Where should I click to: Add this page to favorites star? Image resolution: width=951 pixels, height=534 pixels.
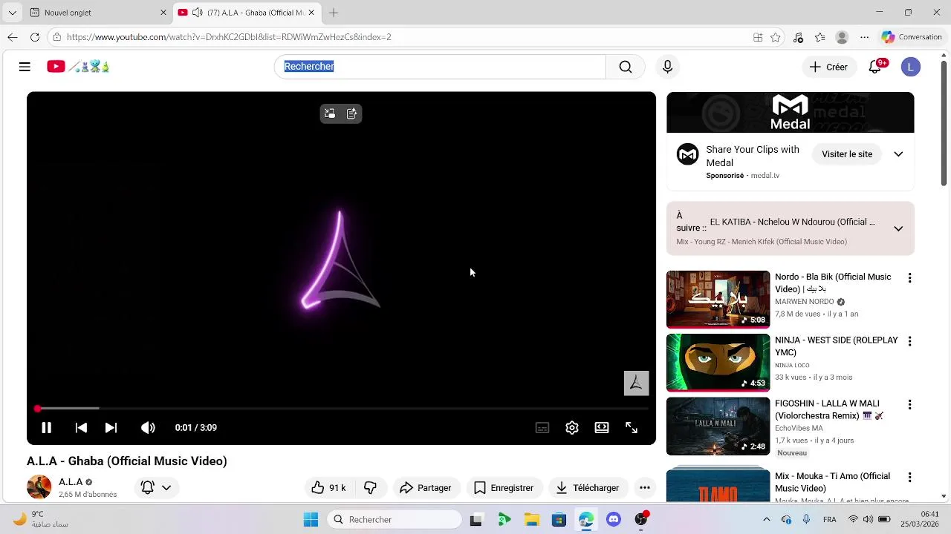pyautogui.click(x=776, y=37)
